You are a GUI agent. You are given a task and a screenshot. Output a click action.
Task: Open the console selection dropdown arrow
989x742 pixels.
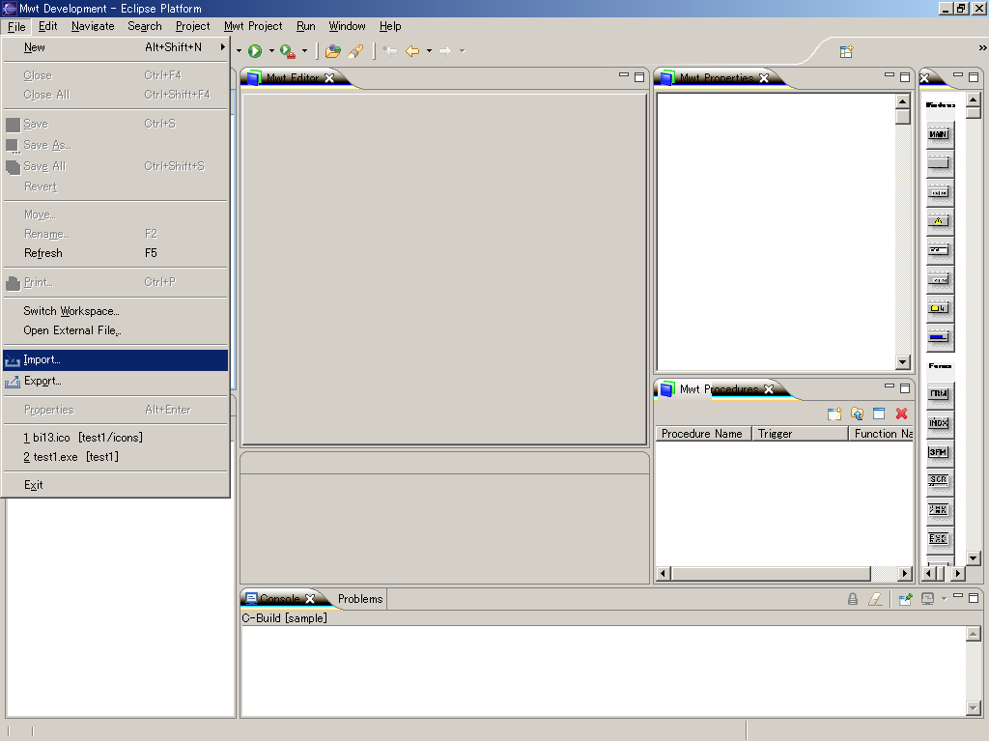point(945,599)
